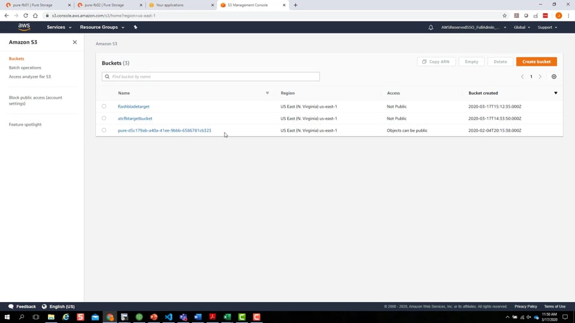Open Terms of Use link

555,306
